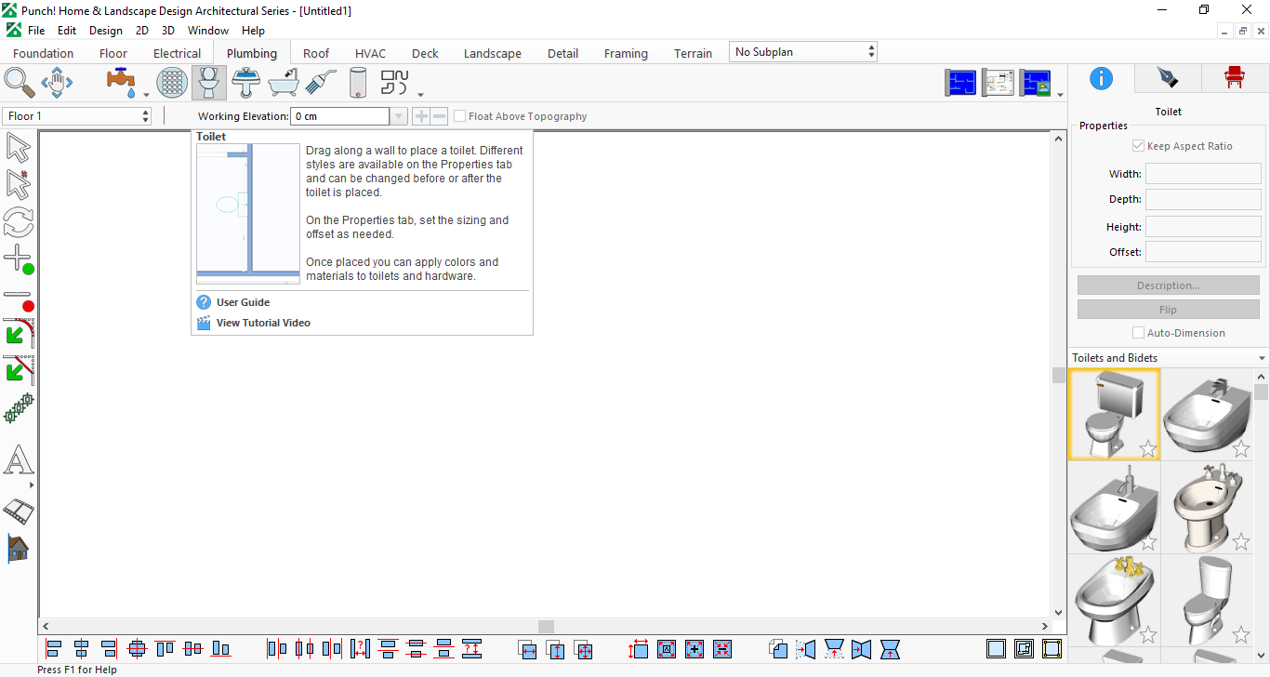Select the arrow selection tool
The width and height of the screenshot is (1270, 677).
19,148
